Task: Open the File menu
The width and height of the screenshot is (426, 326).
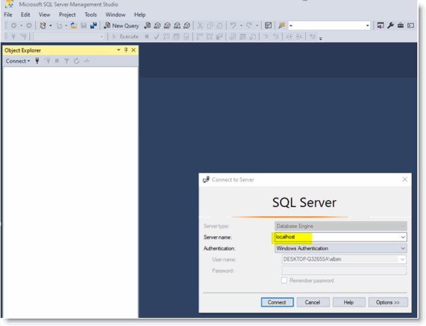Action: 8,15
